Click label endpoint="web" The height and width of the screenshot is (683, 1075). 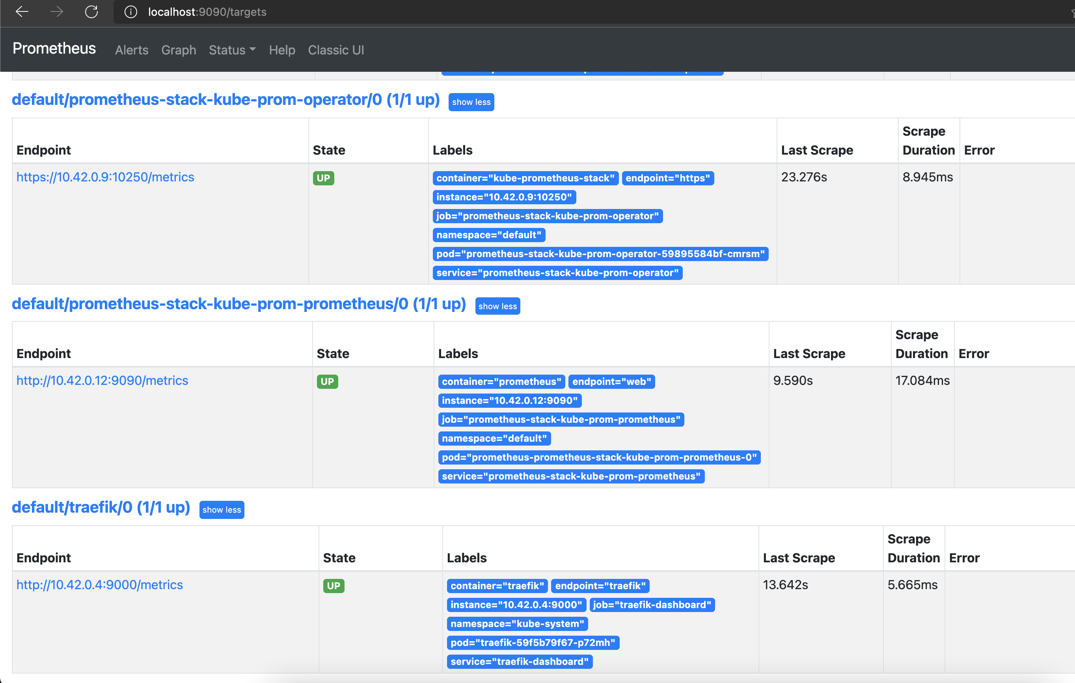point(611,381)
